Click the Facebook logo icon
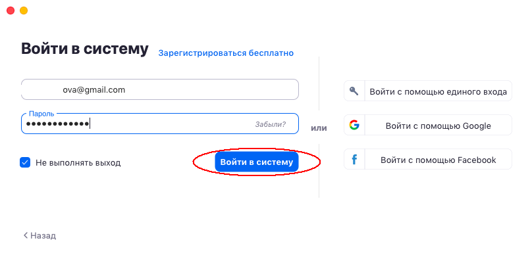Image resolution: width=532 pixels, height=253 pixels. click(354, 159)
